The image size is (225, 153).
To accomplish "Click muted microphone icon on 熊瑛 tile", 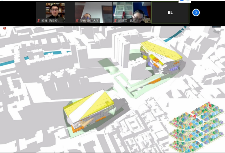I will coord(39,21).
